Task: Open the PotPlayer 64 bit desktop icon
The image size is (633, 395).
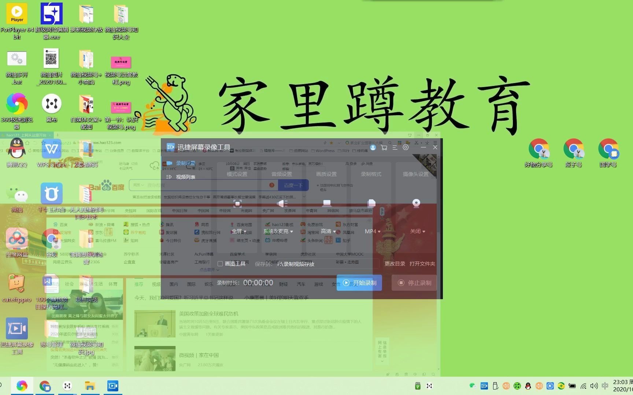Action: (x=17, y=21)
